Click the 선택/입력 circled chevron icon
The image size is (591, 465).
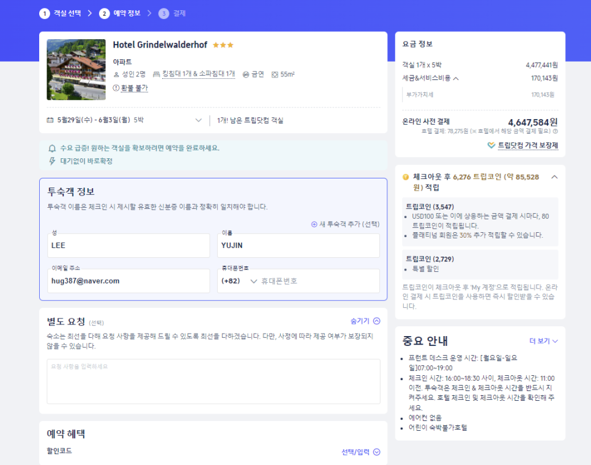(376, 452)
